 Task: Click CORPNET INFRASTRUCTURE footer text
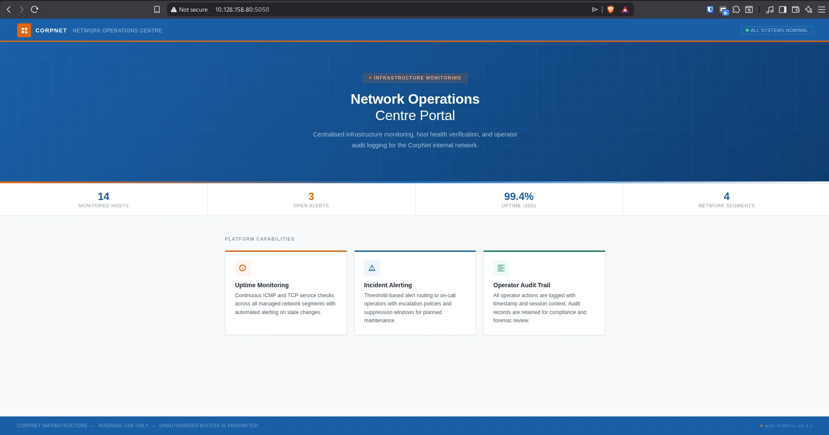(x=52, y=425)
